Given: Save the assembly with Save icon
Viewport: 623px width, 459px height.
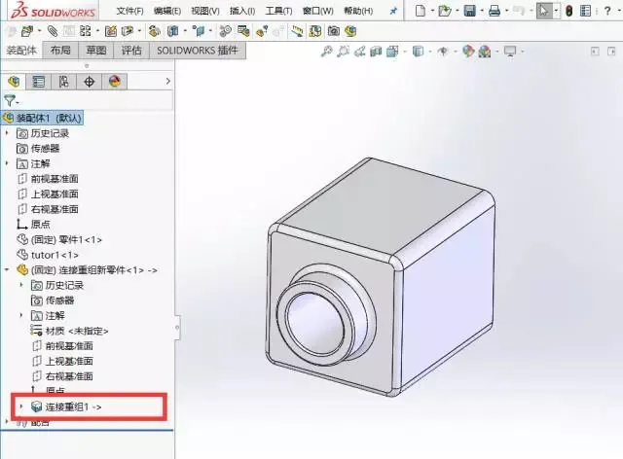Looking at the screenshot, I should coord(469,11).
